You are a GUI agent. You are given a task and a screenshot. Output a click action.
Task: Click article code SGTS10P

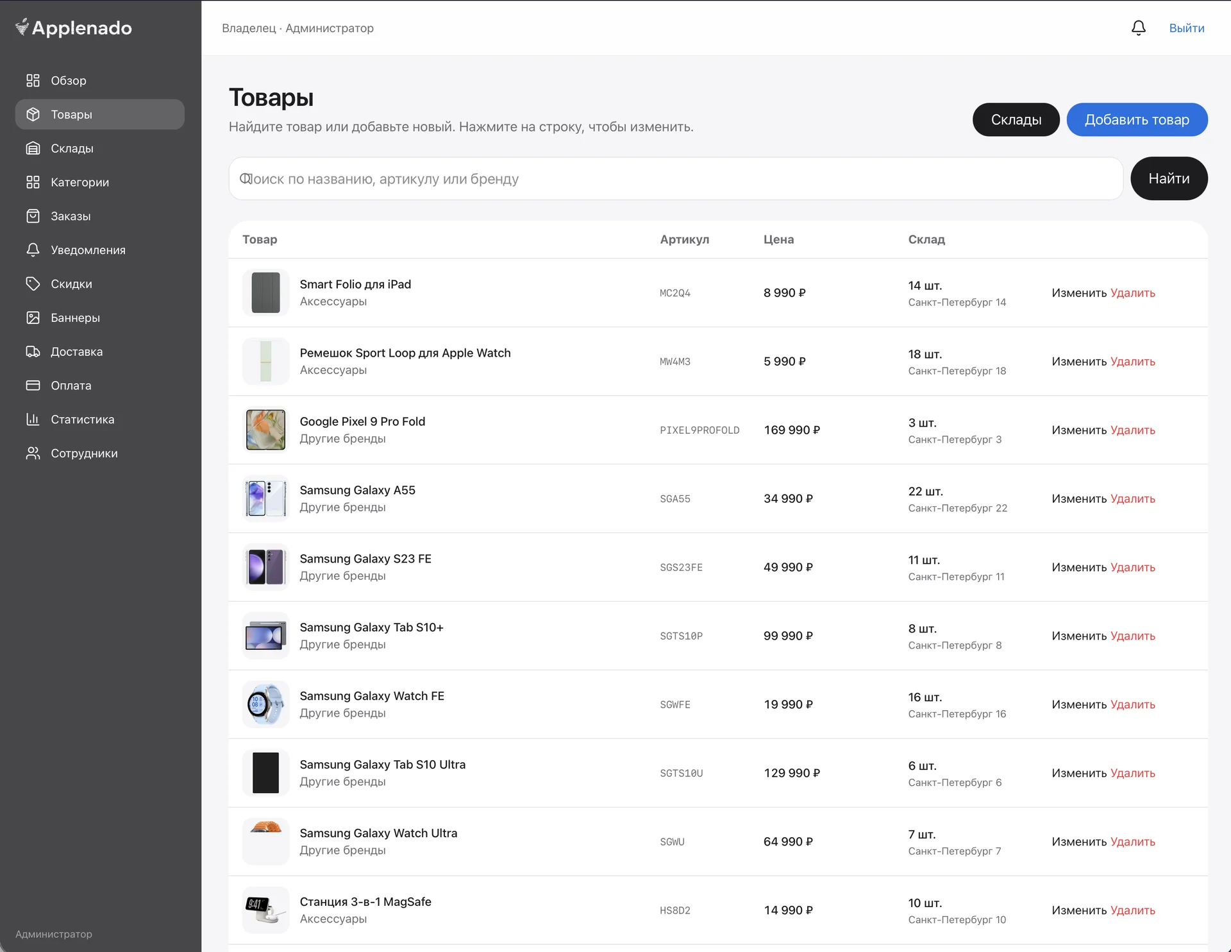tap(681, 636)
